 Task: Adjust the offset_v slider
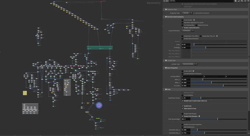(x=219, y=82)
